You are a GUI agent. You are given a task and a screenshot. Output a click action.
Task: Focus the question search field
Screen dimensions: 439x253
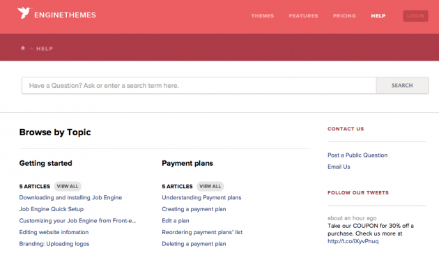199,86
